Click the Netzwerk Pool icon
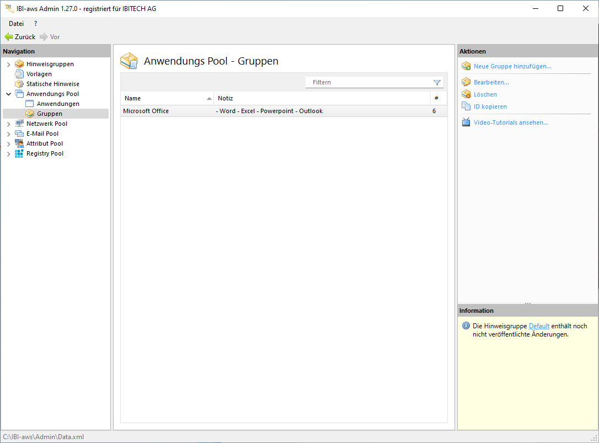This screenshot has height=443, width=599. click(x=19, y=124)
